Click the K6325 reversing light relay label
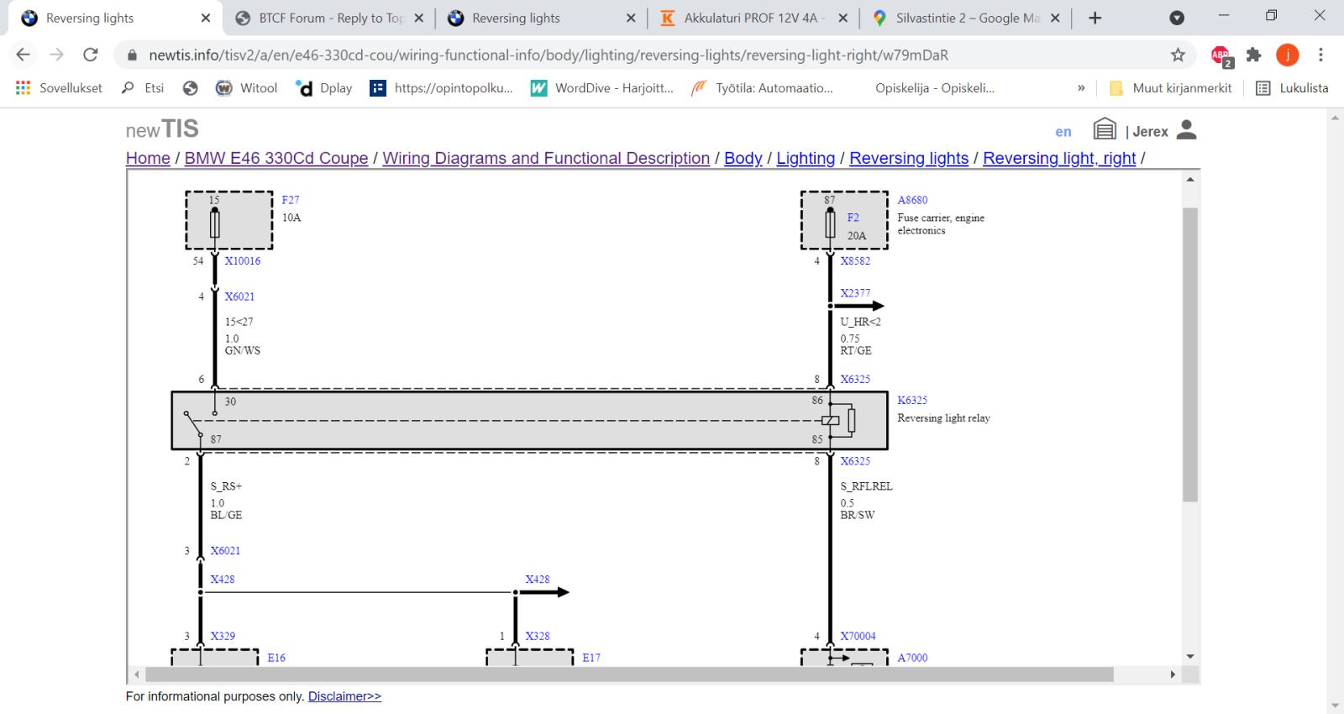Screen dimensions: 1344x714 click(x=911, y=401)
